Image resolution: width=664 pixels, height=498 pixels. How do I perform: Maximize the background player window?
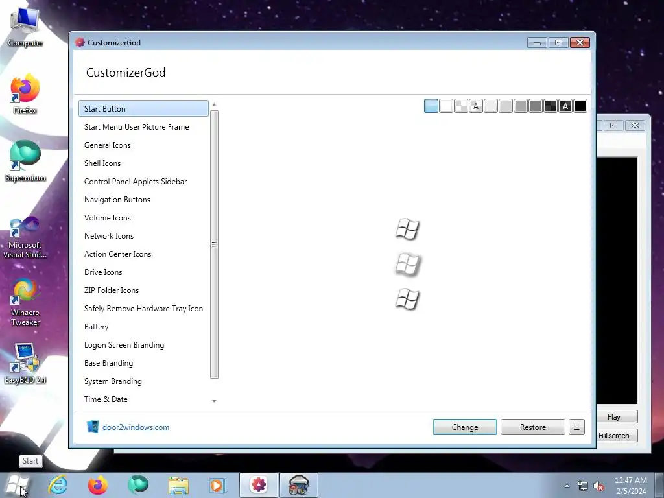(613, 125)
